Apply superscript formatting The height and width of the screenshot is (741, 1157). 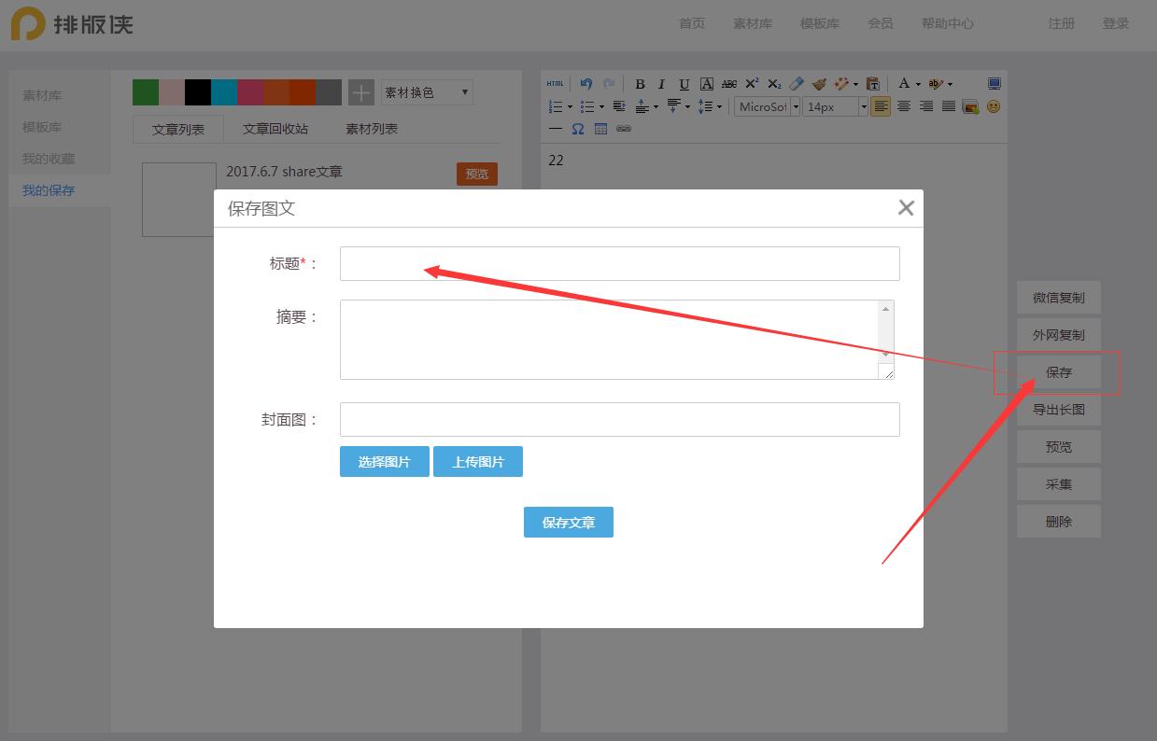point(751,83)
